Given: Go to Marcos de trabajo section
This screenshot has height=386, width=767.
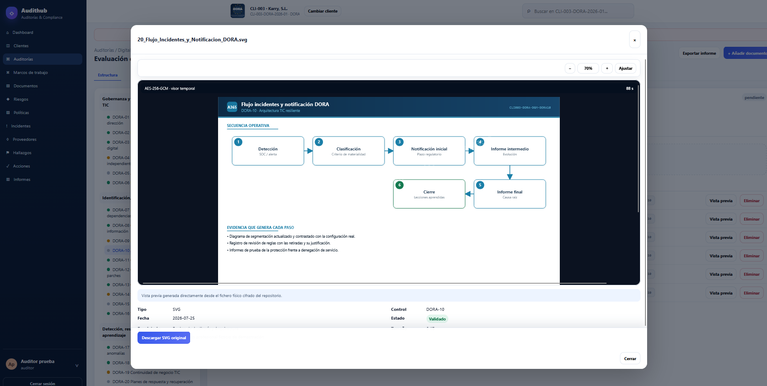Looking at the screenshot, I should [x=30, y=73].
